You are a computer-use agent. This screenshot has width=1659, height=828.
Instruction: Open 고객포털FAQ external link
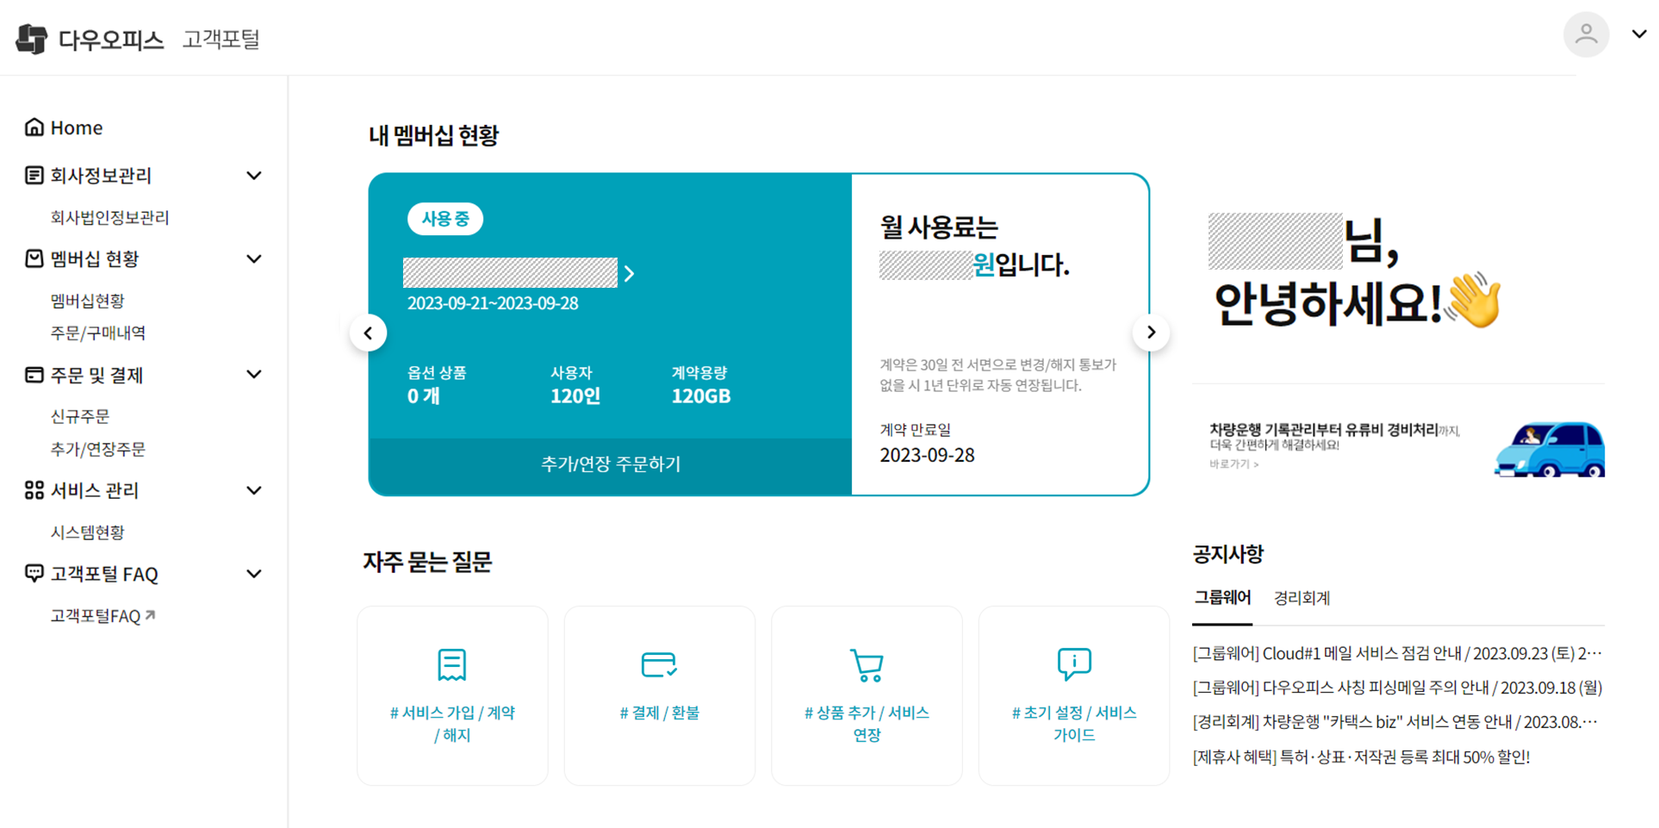pos(103,616)
